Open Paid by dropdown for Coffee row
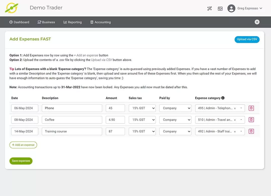 (175, 120)
